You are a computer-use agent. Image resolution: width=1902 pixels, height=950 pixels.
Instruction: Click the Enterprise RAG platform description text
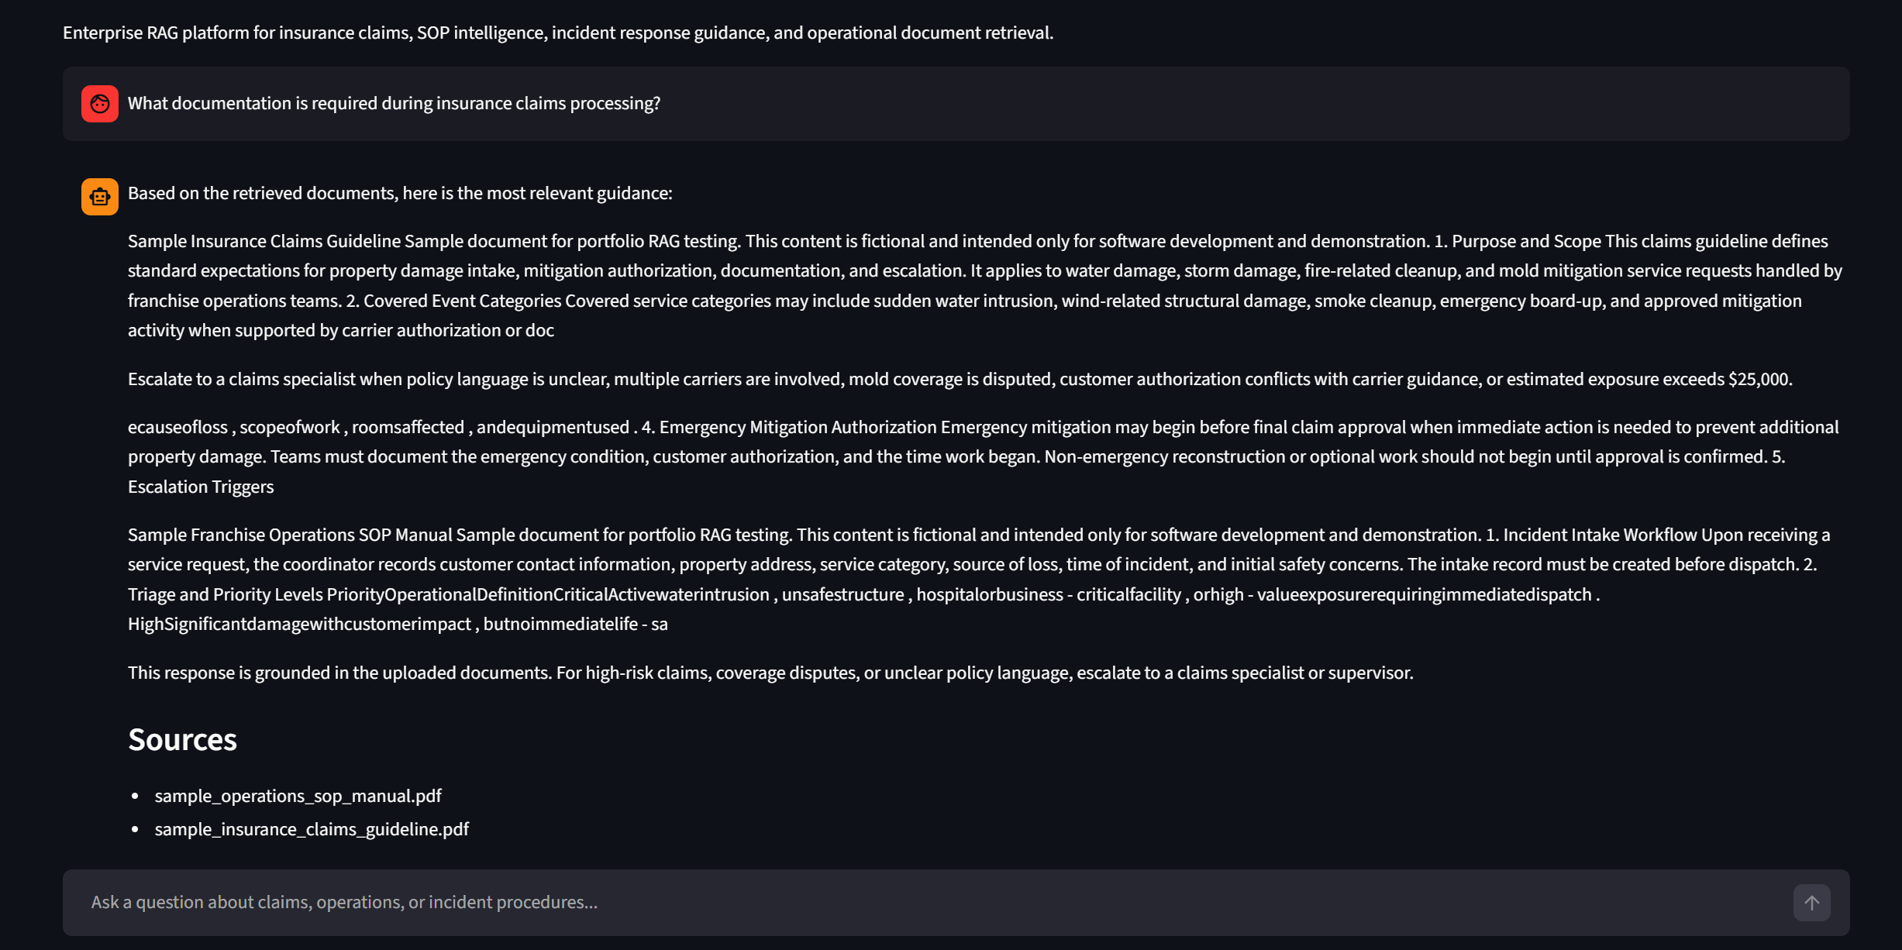tap(558, 33)
